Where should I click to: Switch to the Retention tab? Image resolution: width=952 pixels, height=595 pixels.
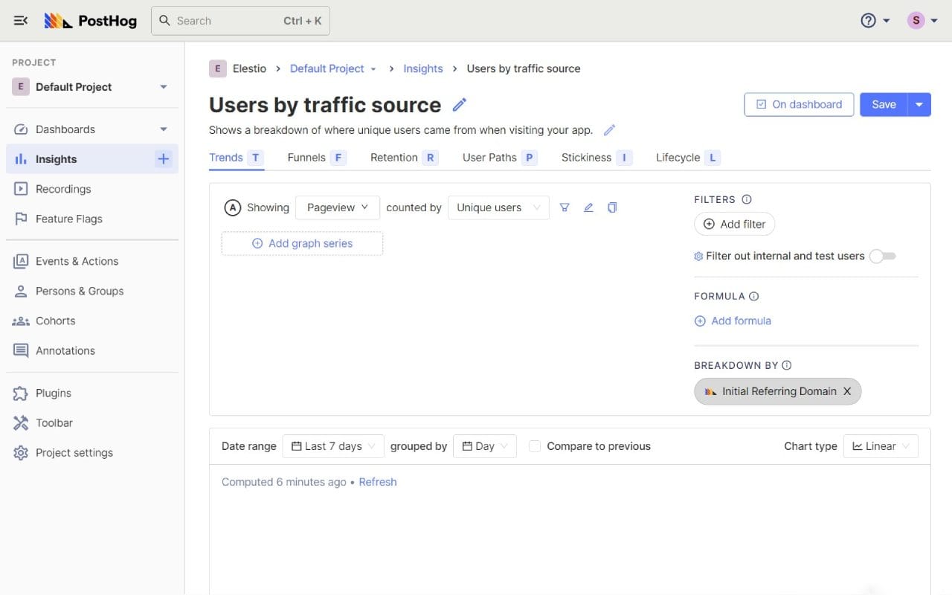[x=393, y=157]
